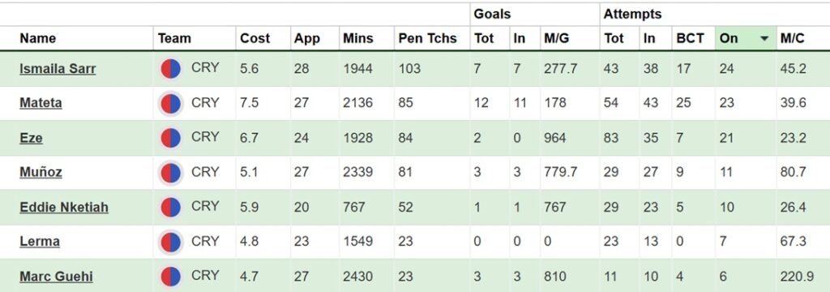Screen dimensions: 830x292
Task: Open Muñoz's player profile link
Action: (x=41, y=172)
